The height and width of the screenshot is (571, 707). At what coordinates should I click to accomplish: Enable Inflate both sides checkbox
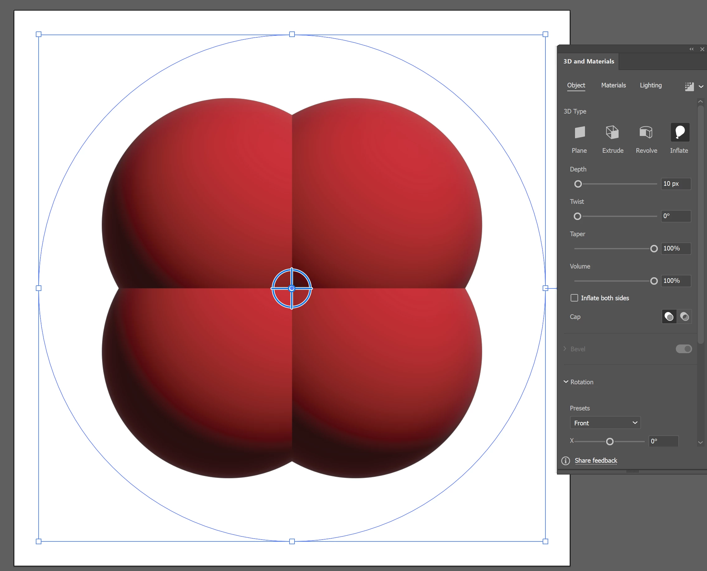pyautogui.click(x=574, y=298)
